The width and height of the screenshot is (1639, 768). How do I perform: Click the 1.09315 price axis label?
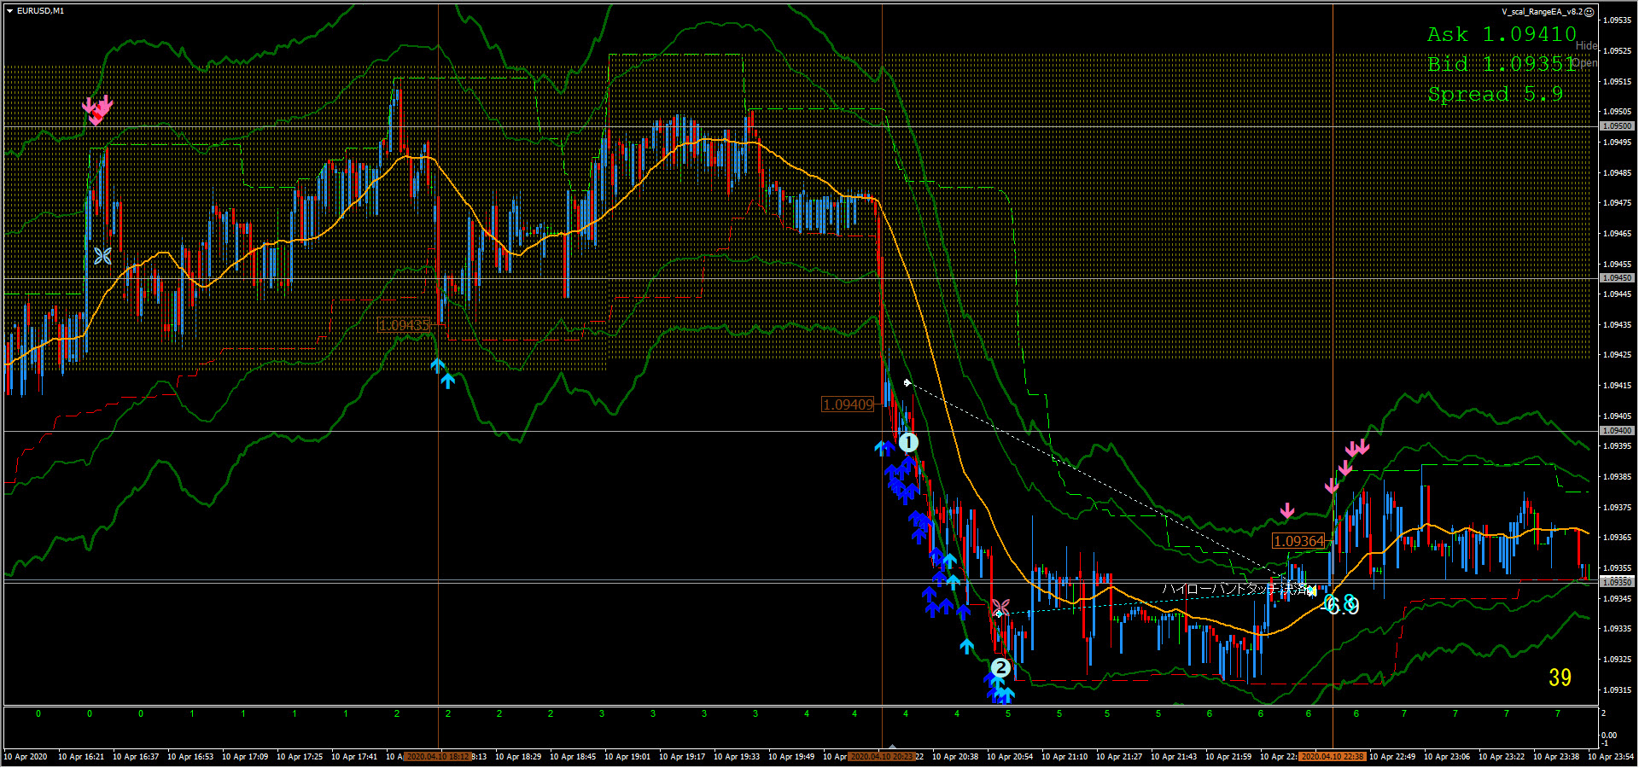point(1618,689)
